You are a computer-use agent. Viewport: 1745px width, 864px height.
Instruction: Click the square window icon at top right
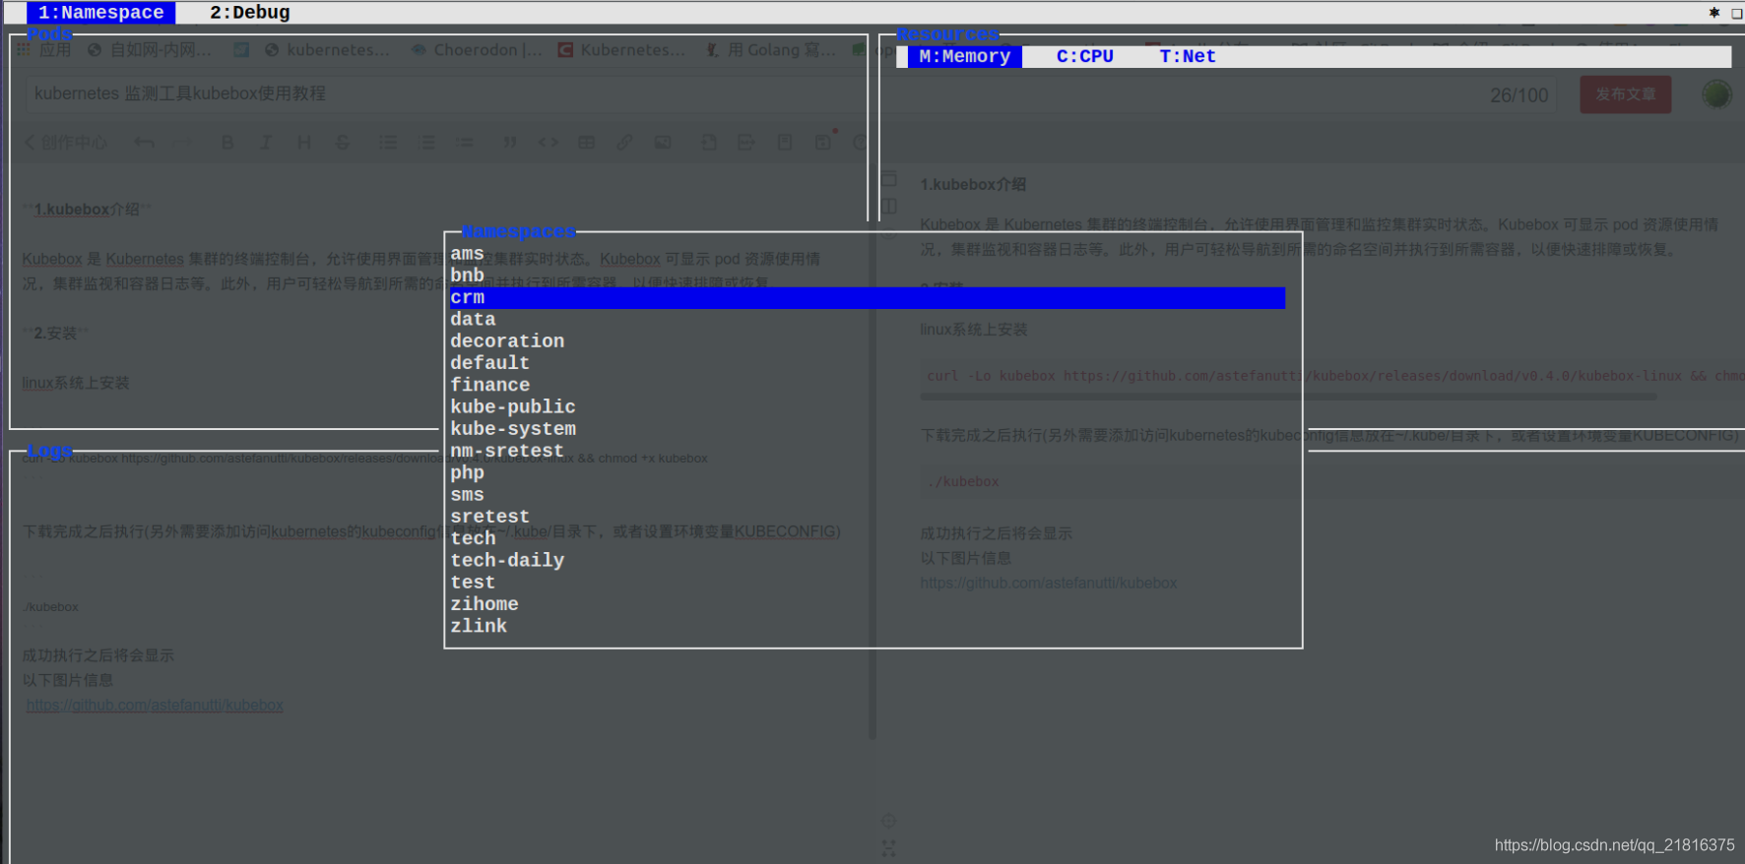coord(1737,13)
